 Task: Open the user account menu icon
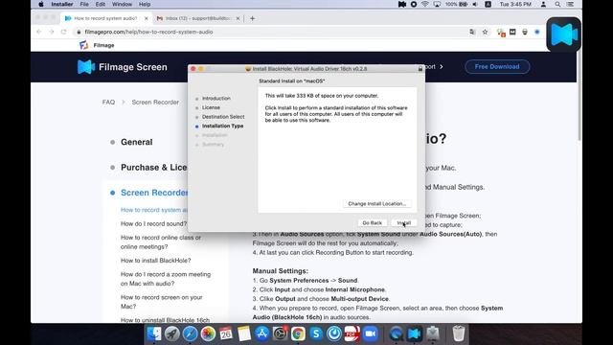(x=543, y=4)
